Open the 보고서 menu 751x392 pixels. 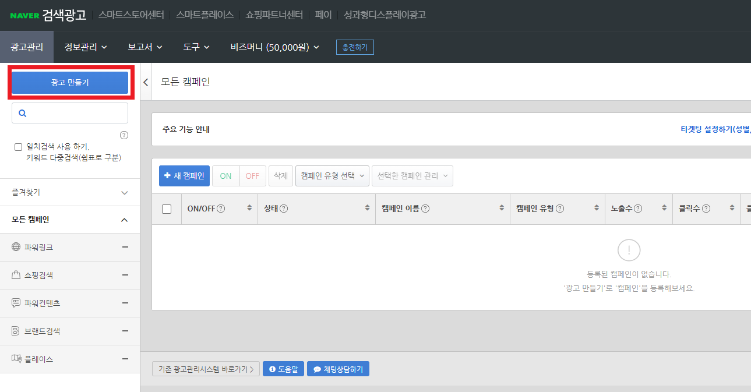click(144, 47)
